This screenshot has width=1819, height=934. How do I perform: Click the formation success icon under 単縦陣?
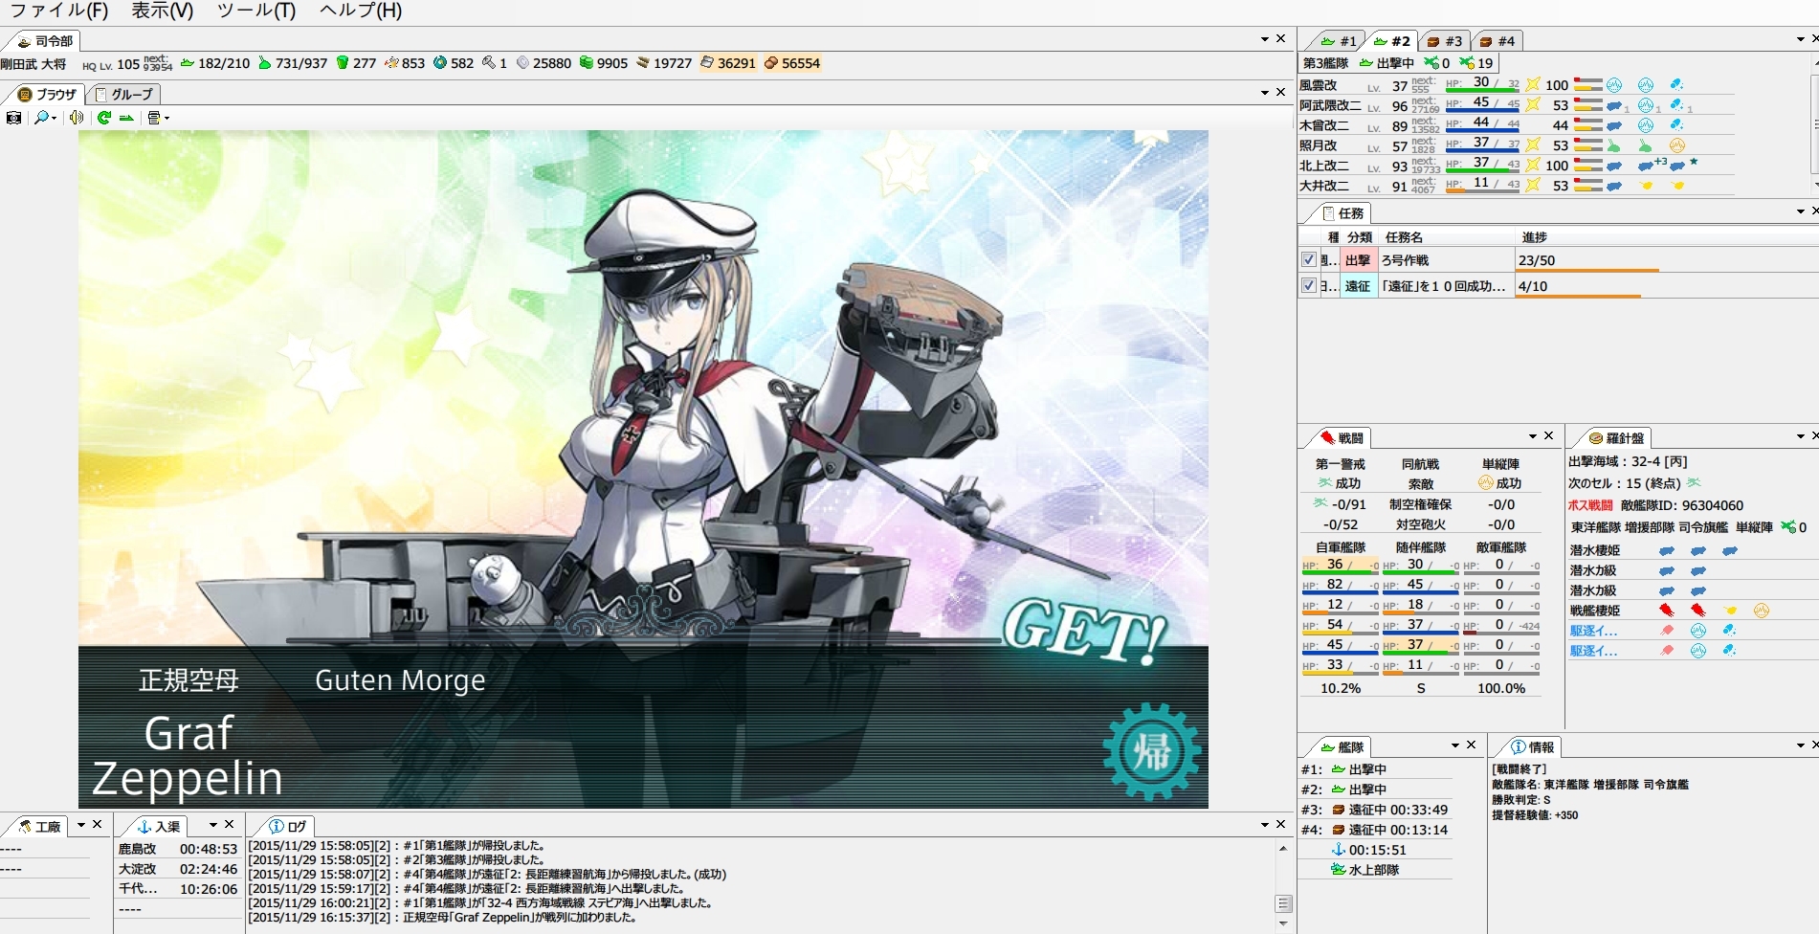1486,483
